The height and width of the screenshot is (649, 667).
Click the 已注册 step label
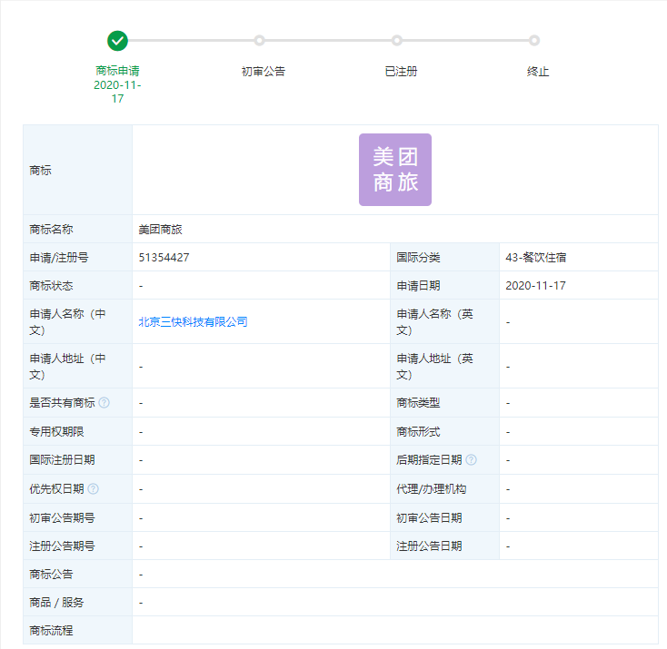click(x=401, y=71)
